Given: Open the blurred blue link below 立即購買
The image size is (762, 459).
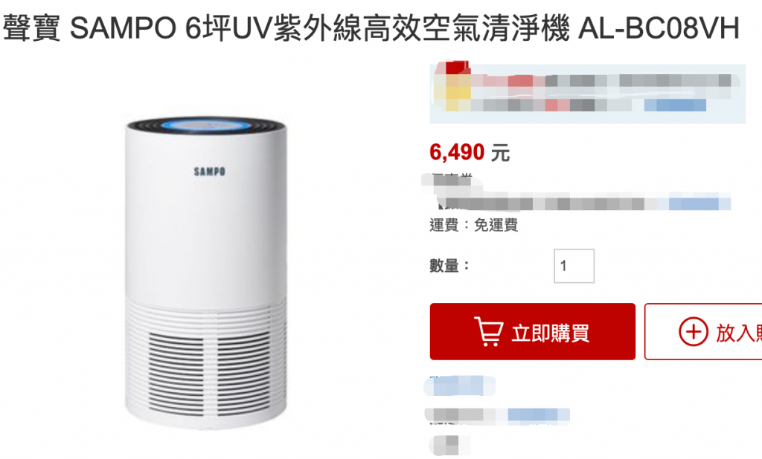Looking at the screenshot, I should [x=459, y=386].
